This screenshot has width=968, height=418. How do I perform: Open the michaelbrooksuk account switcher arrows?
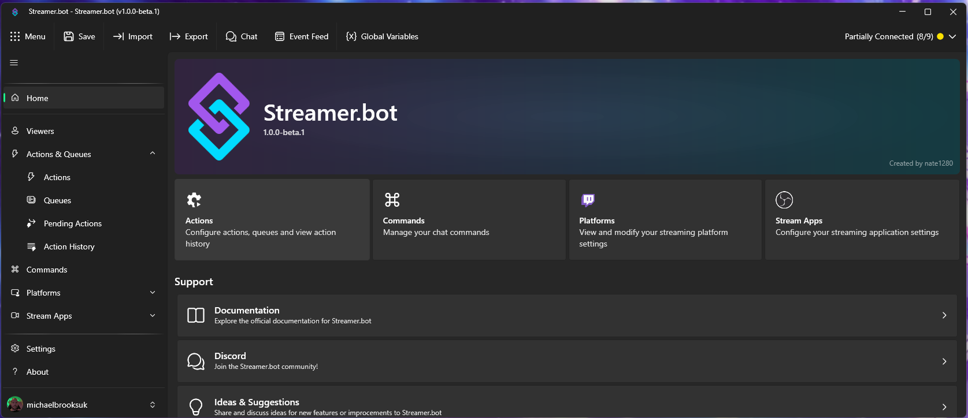[153, 405]
